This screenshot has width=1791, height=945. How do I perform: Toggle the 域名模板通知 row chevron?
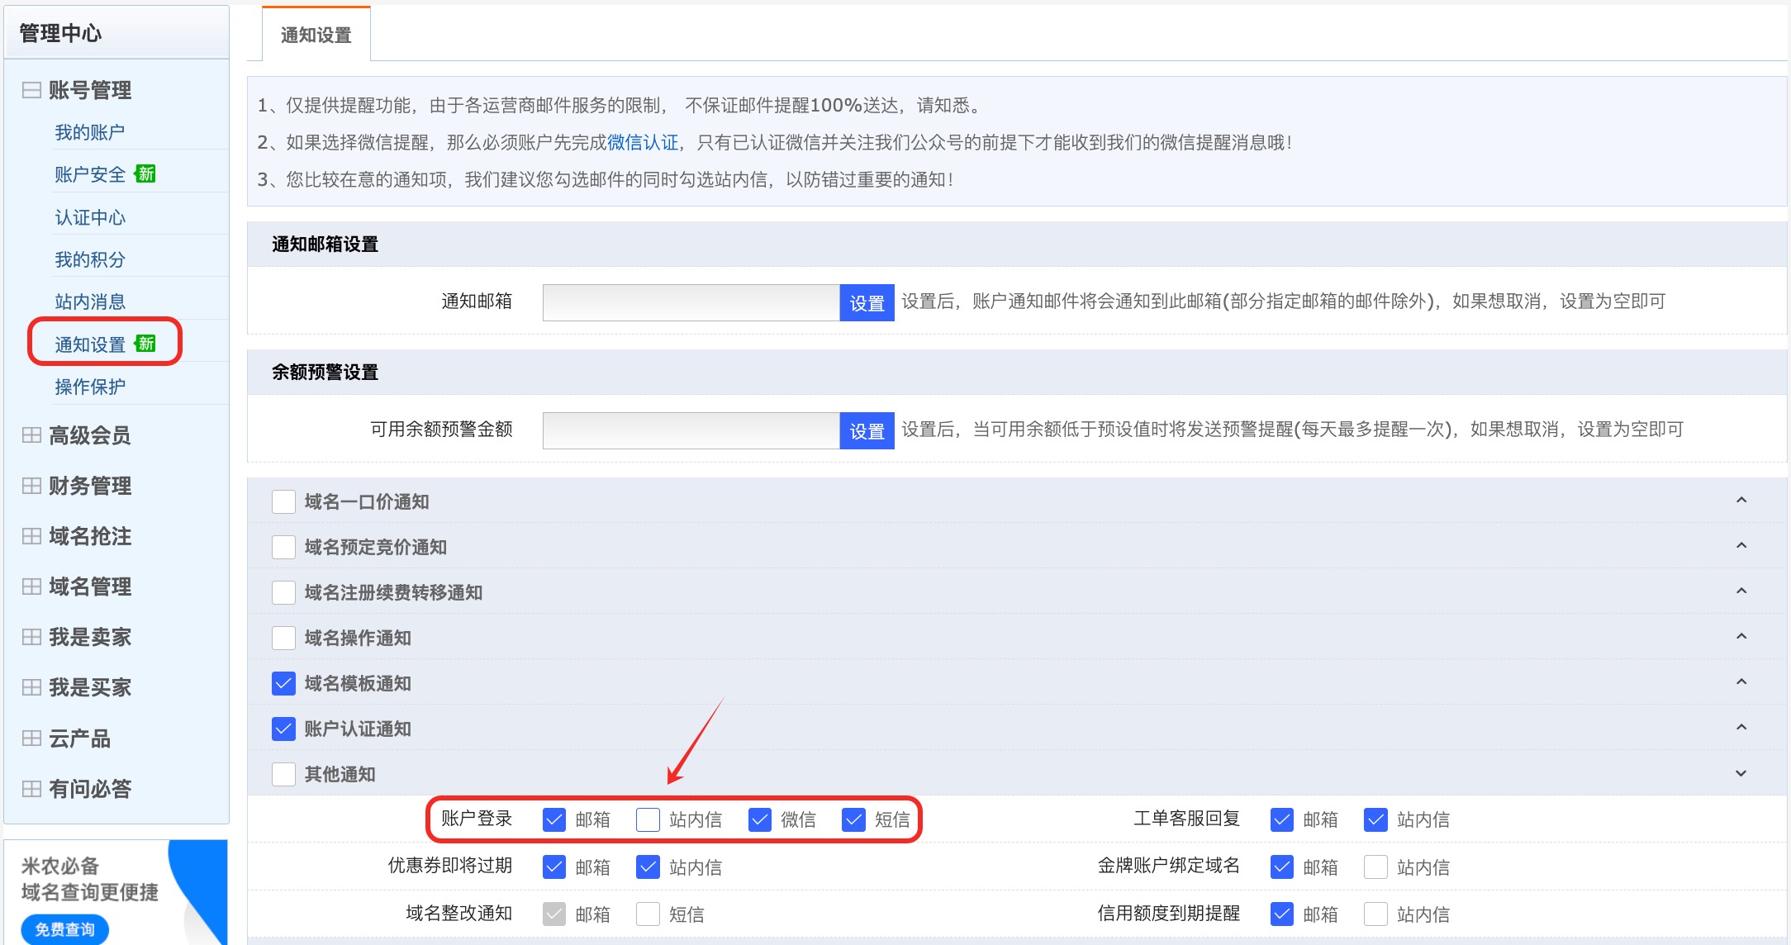point(1741,682)
